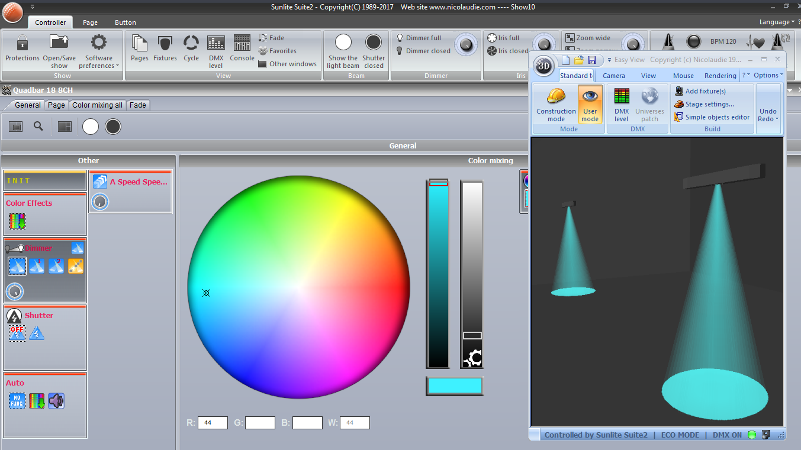
Task: Toggle Shutter closed beam button
Action: (x=374, y=44)
